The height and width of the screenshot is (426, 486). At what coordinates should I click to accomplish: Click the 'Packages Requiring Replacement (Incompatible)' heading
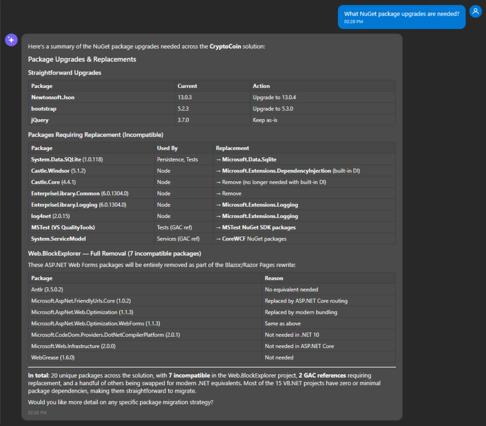pos(95,134)
